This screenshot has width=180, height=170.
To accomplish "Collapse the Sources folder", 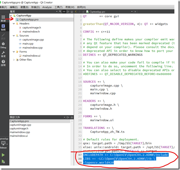I will click(14, 36).
